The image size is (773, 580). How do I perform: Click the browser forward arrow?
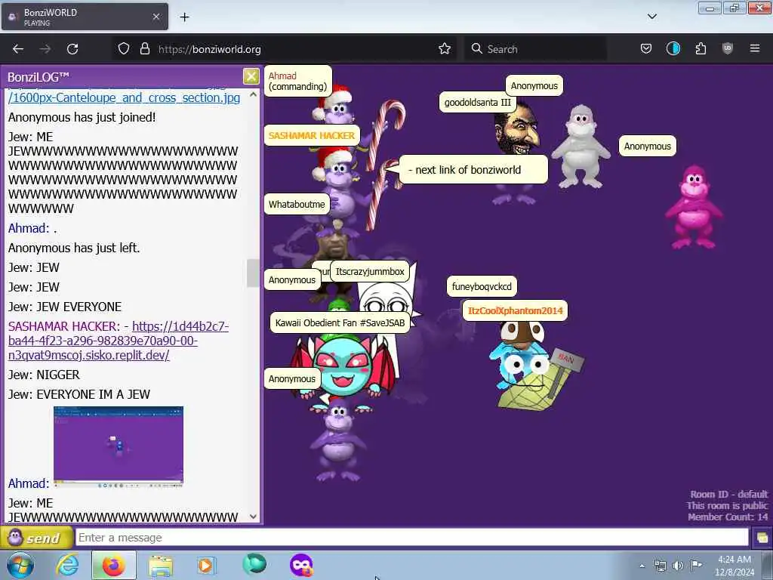click(45, 49)
